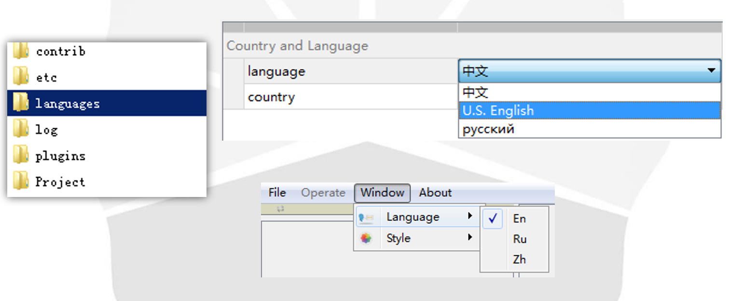
Task: Click the etc folder icon
Action: (x=21, y=77)
